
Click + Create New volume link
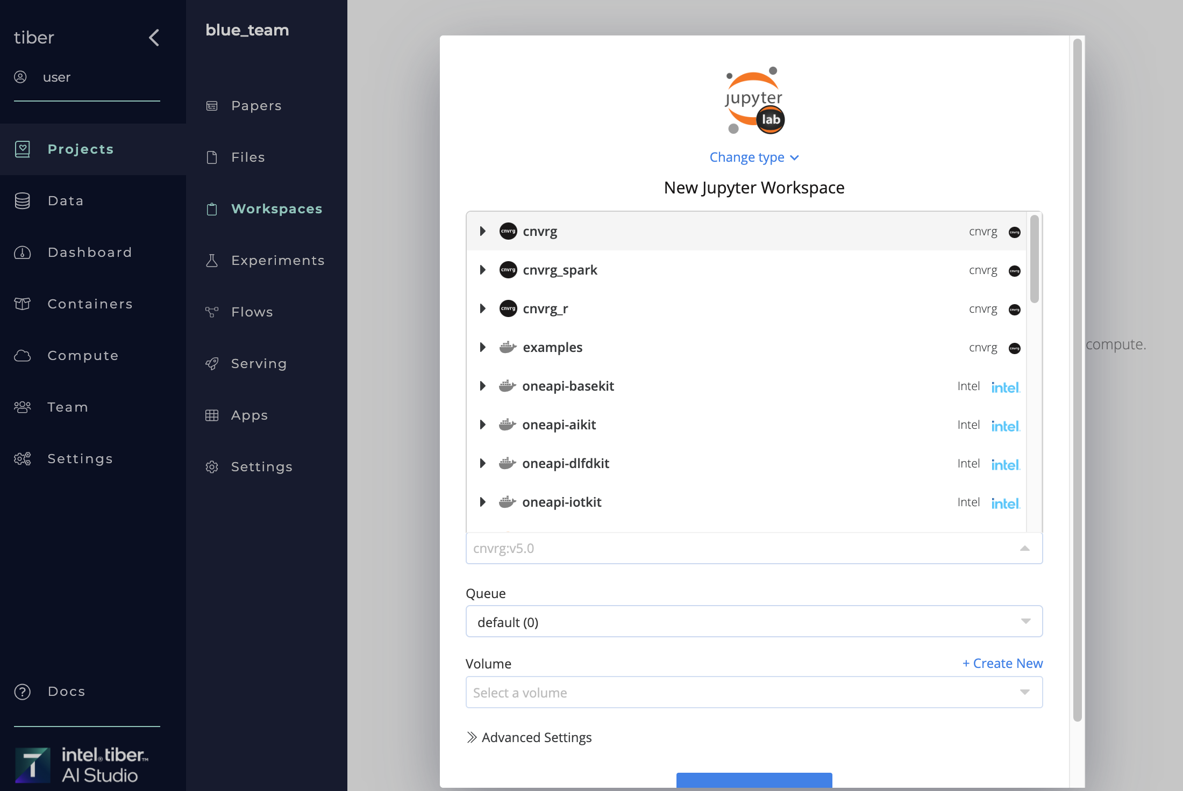[1002, 663]
